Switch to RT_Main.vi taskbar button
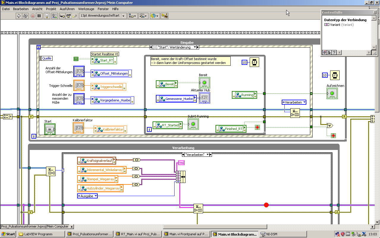The width and height of the screenshot is (380, 238). pos(138,234)
